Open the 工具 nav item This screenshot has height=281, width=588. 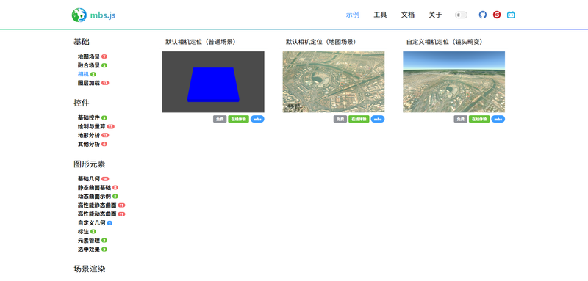(x=380, y=15)
